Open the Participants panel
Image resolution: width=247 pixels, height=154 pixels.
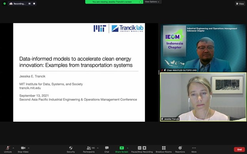89,149
